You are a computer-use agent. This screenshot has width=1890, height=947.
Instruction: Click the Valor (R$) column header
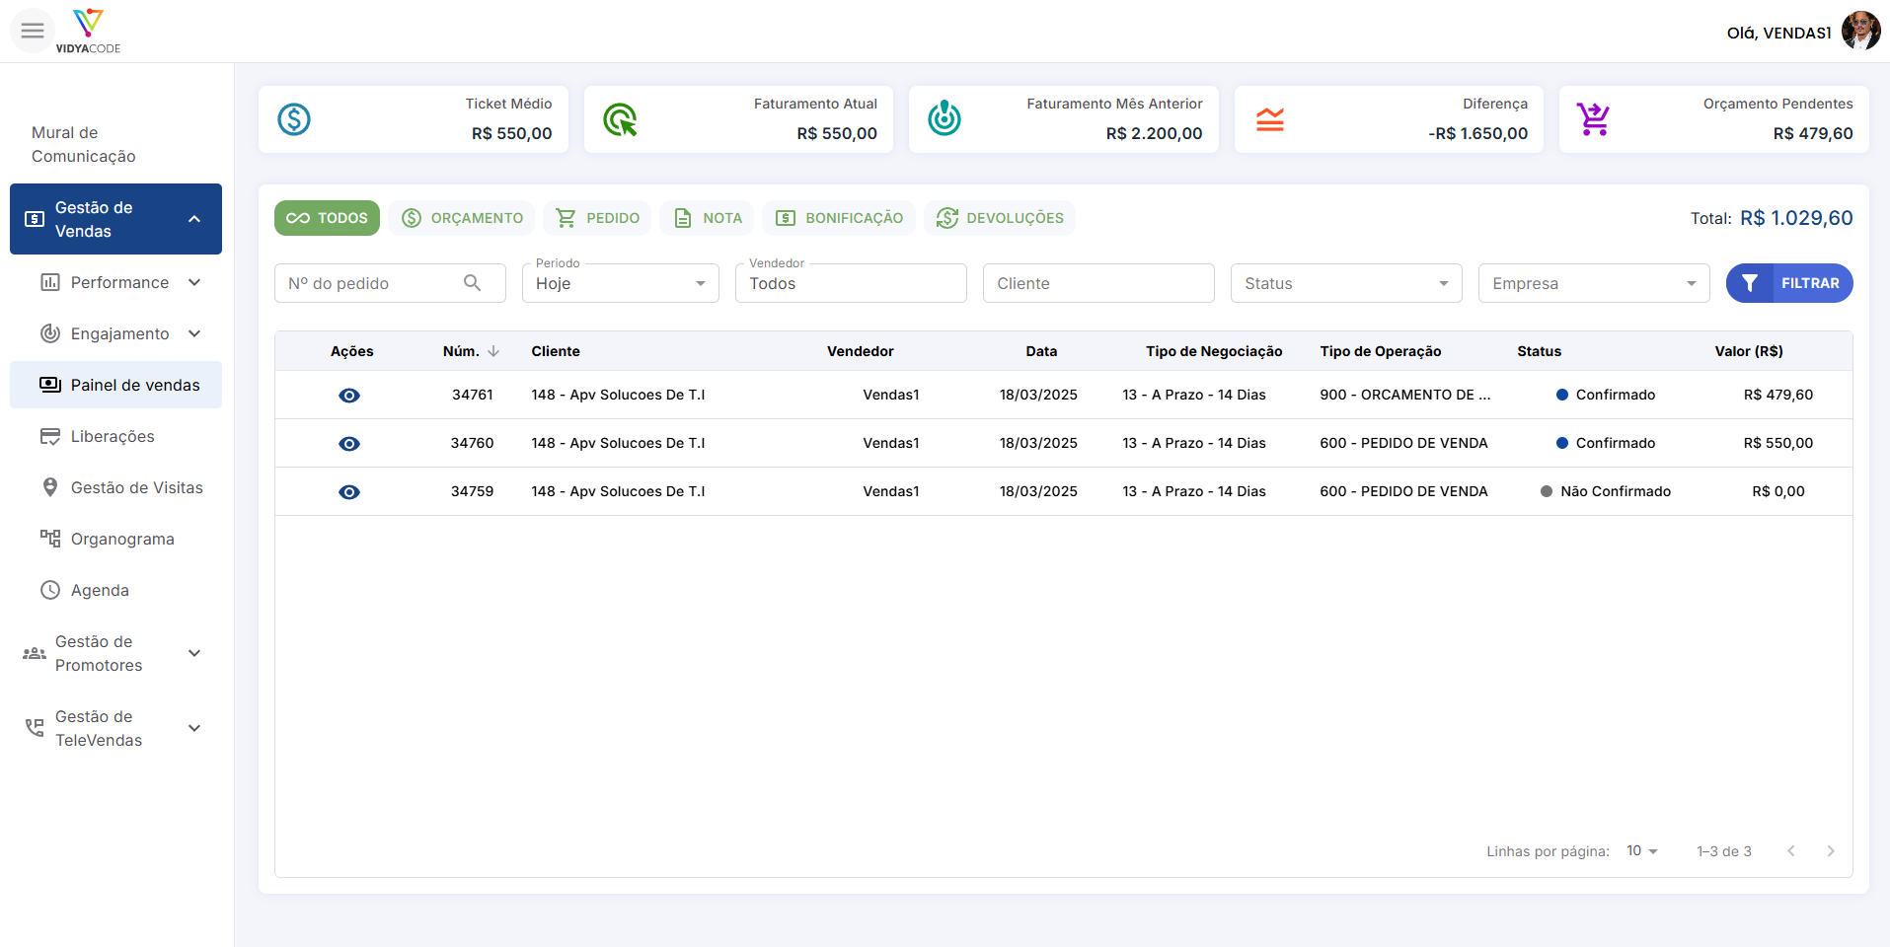coord(1749,351)
